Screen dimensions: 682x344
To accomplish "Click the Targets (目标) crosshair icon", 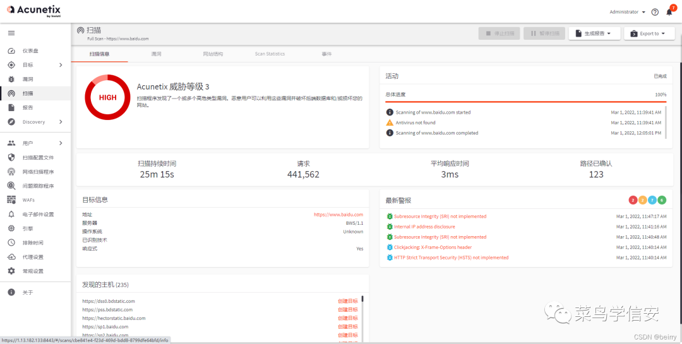I will (12, 65).
